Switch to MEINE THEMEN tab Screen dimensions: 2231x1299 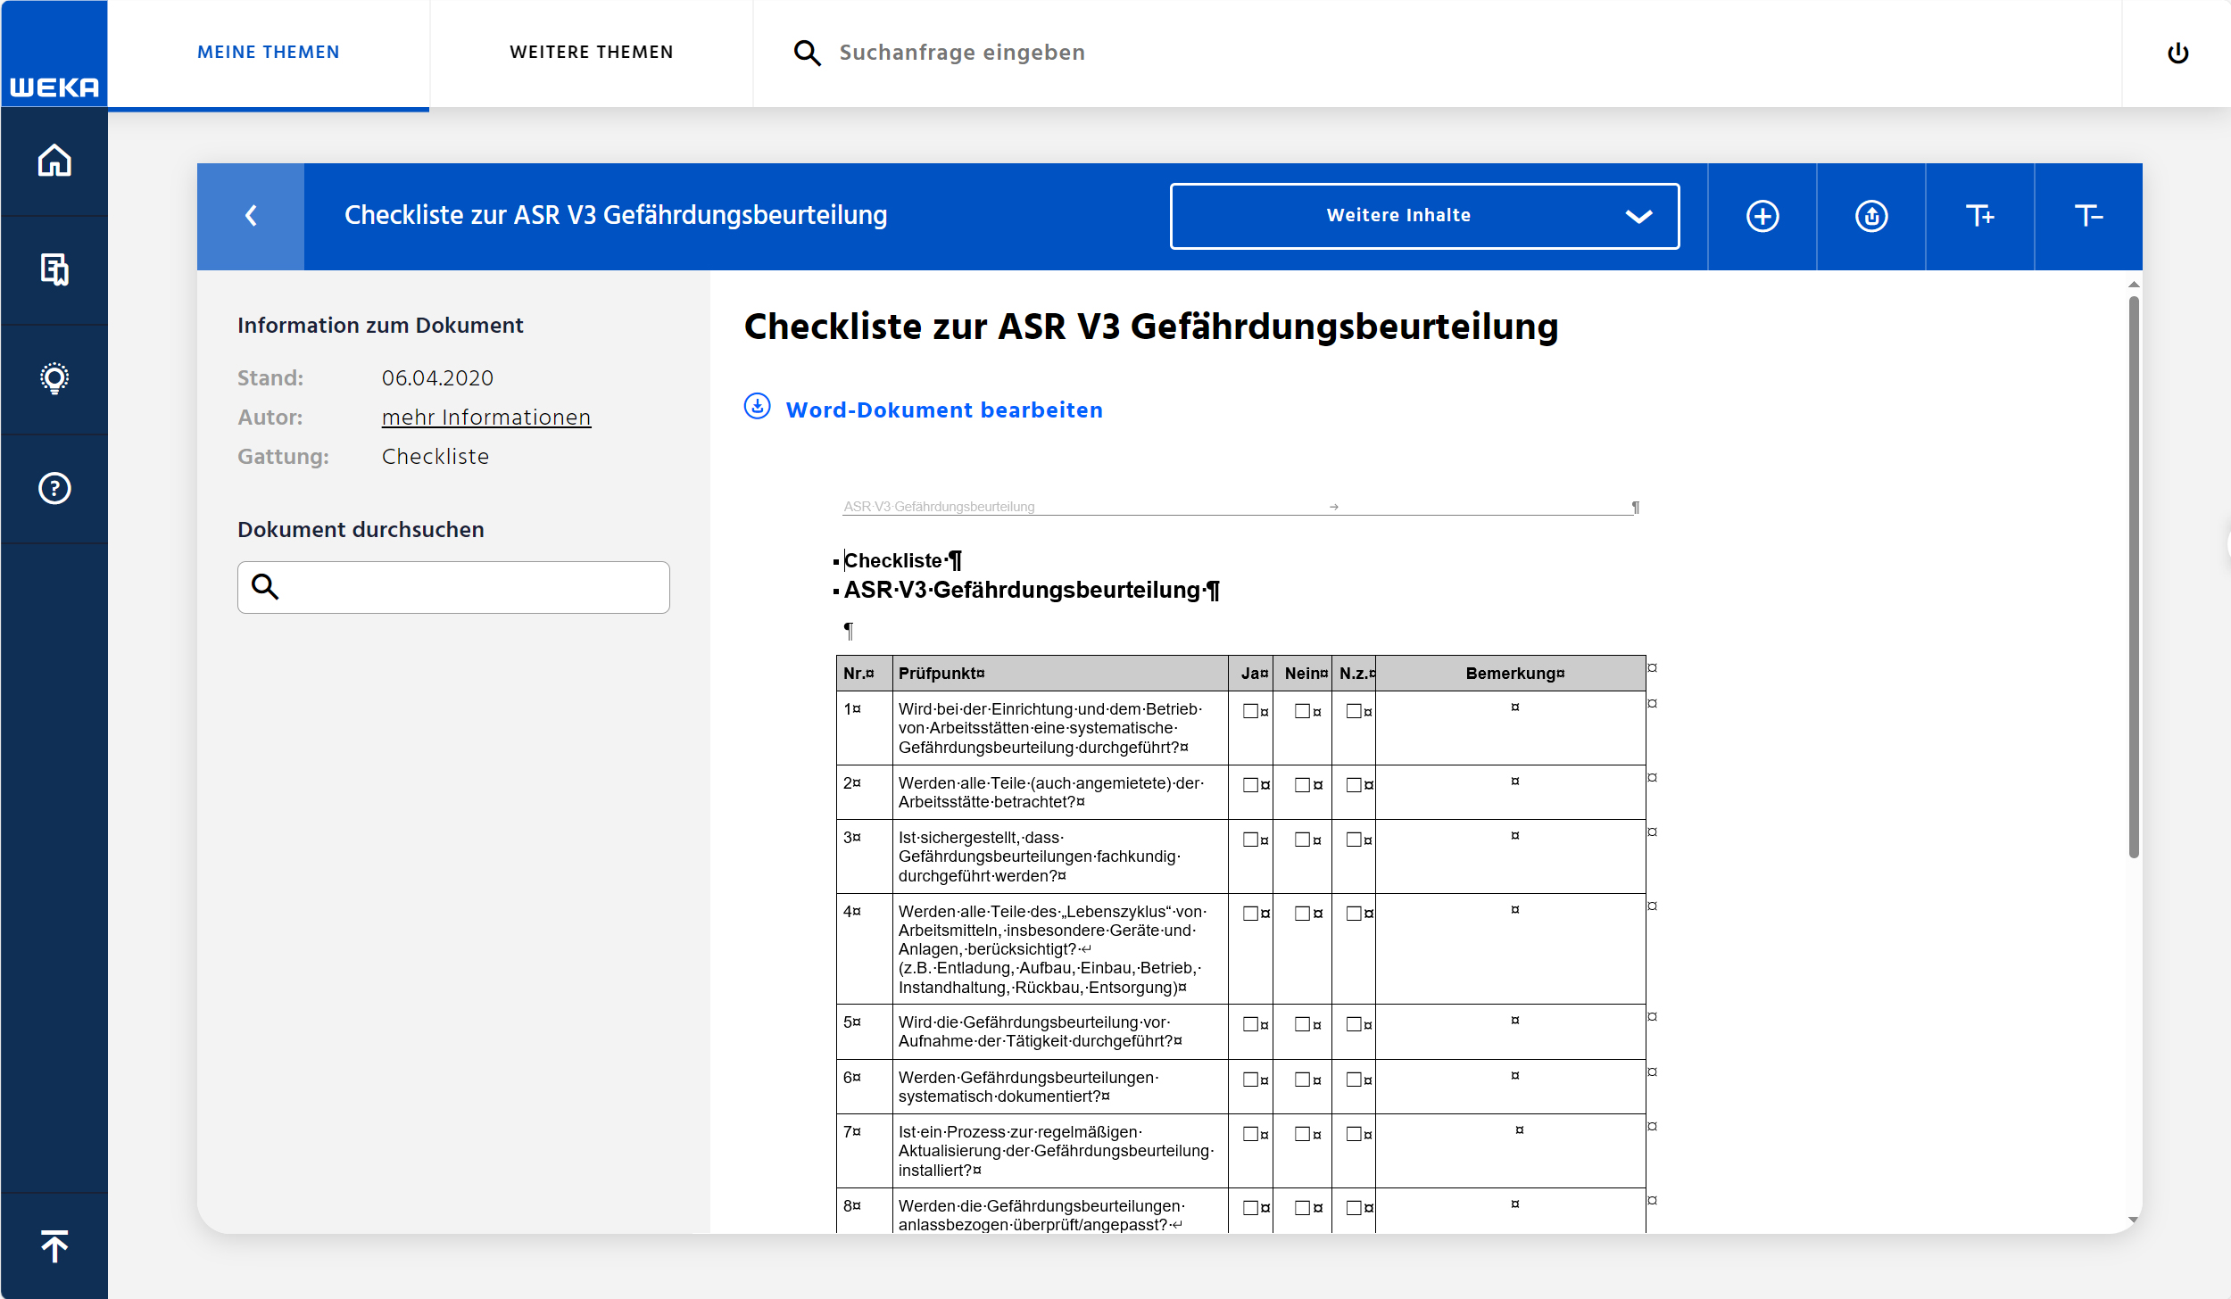tap(269, 53)
